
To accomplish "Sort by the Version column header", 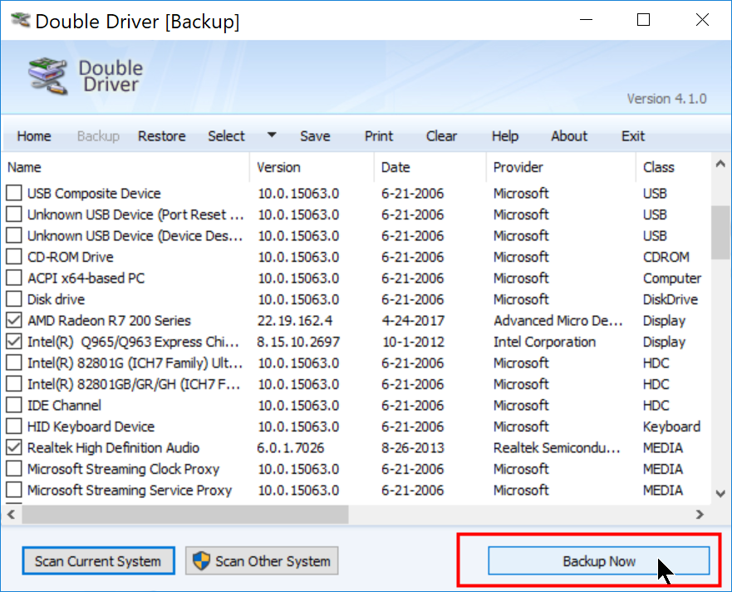I will (312, 167).
